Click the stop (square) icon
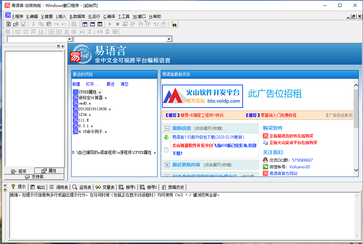 click(x=118, y=24)
